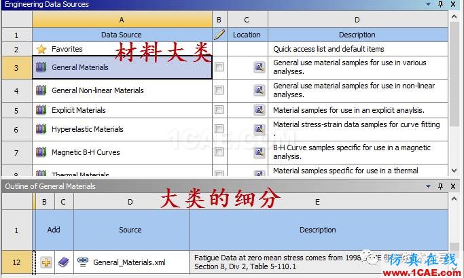
Task: Click the link icon beside General_Materials.xml
Action: [83, 262]
